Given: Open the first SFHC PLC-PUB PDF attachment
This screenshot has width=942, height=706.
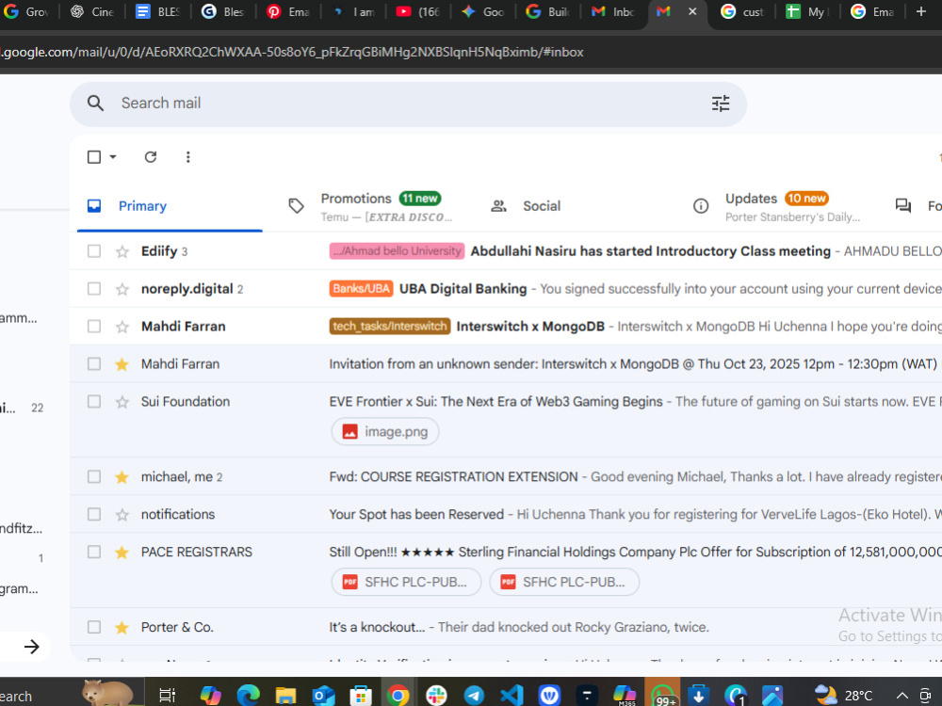Looking at the screenshot, I should pos(406,582).
